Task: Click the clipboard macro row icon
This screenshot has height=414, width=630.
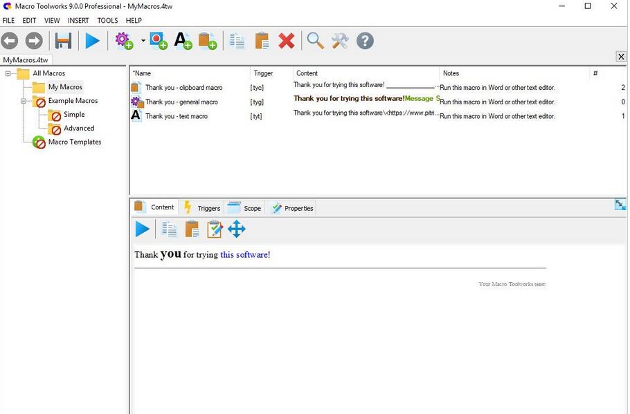Action: pyautogui.click(x=136, y=87)
